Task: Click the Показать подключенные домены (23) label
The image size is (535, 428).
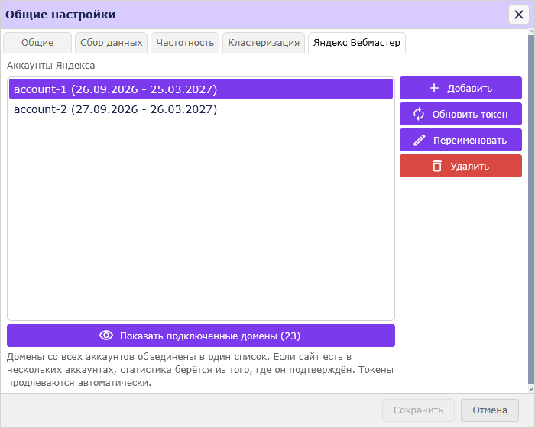Action: click(x=210, y=336)
